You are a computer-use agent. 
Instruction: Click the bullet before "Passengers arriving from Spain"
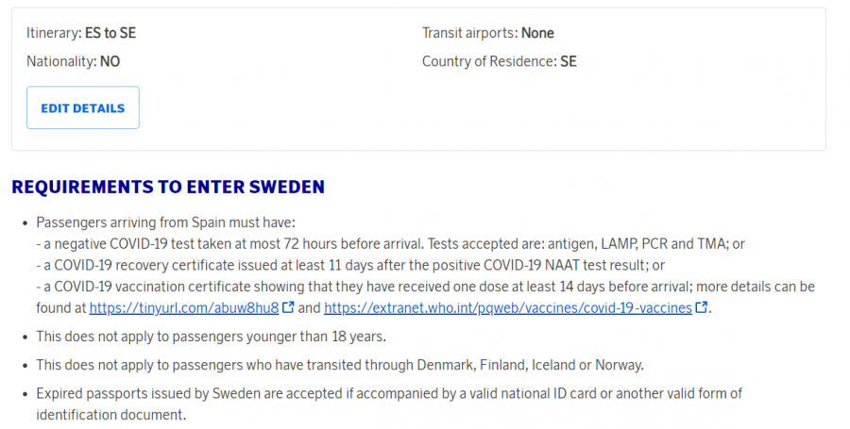[24, 223]
